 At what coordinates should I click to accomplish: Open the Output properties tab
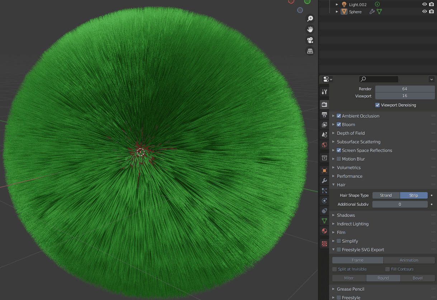(324, 115)
